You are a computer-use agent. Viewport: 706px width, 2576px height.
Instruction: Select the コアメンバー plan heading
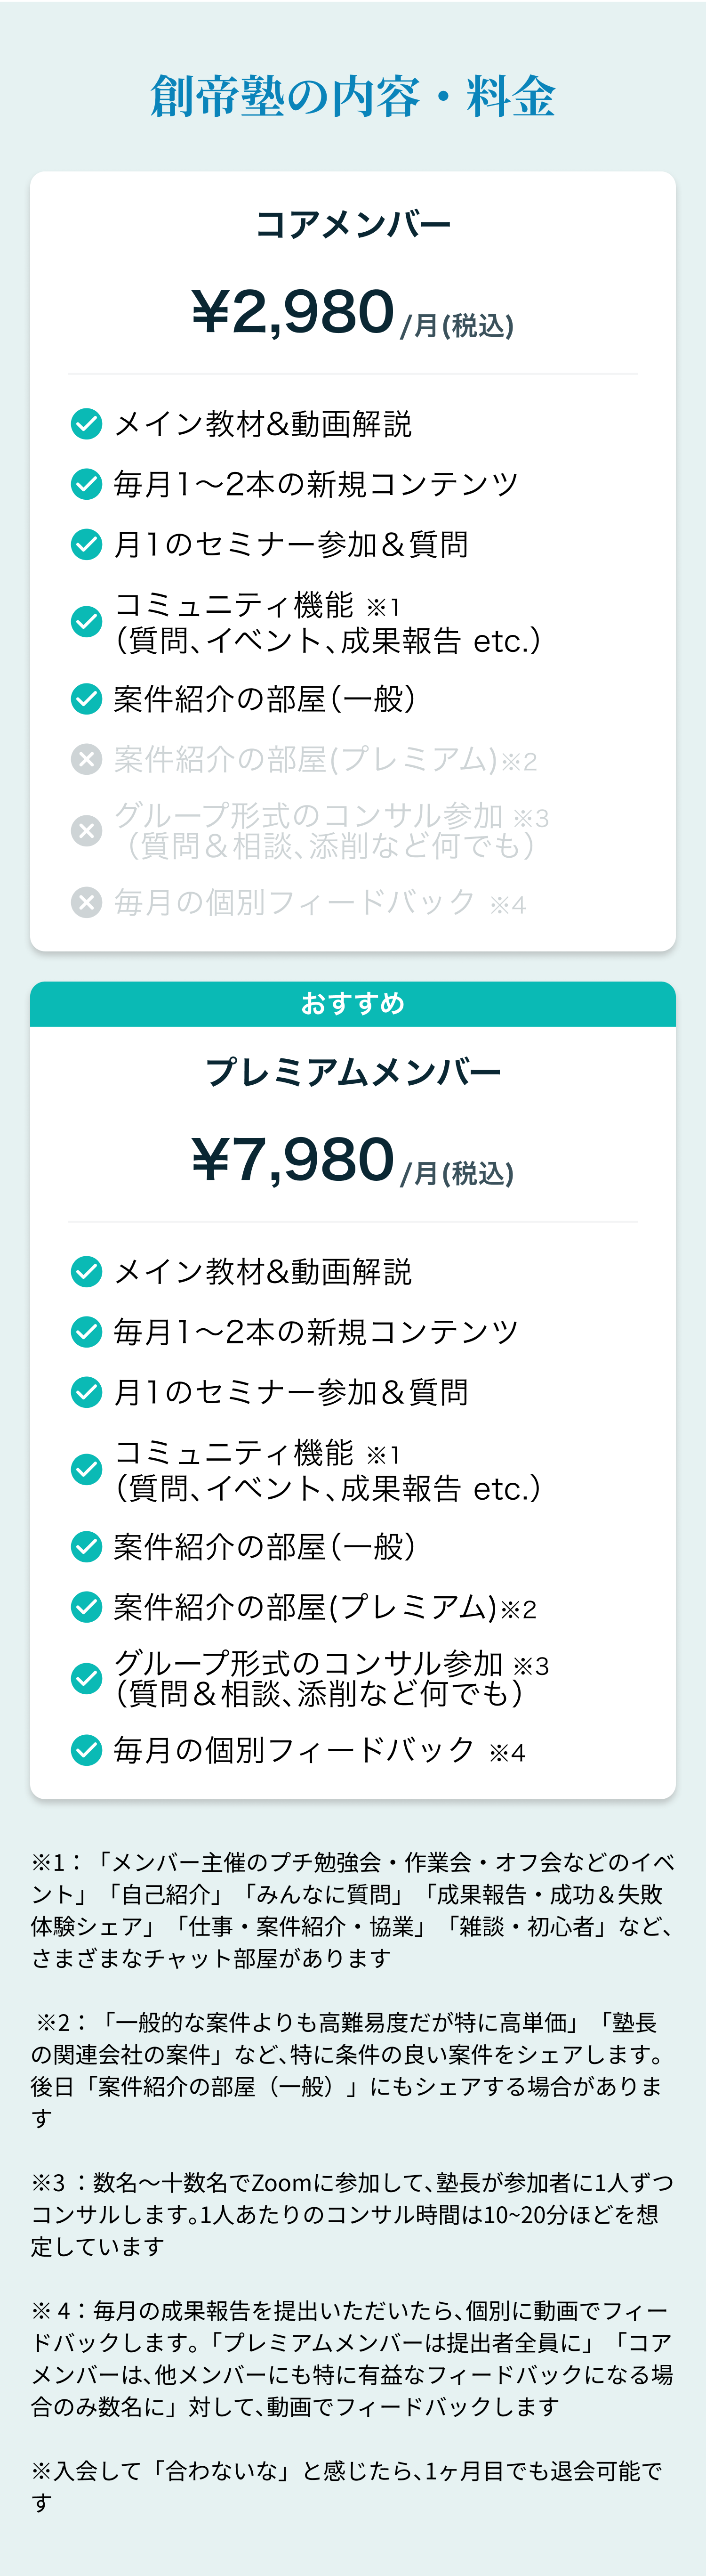tap(353, 224)
